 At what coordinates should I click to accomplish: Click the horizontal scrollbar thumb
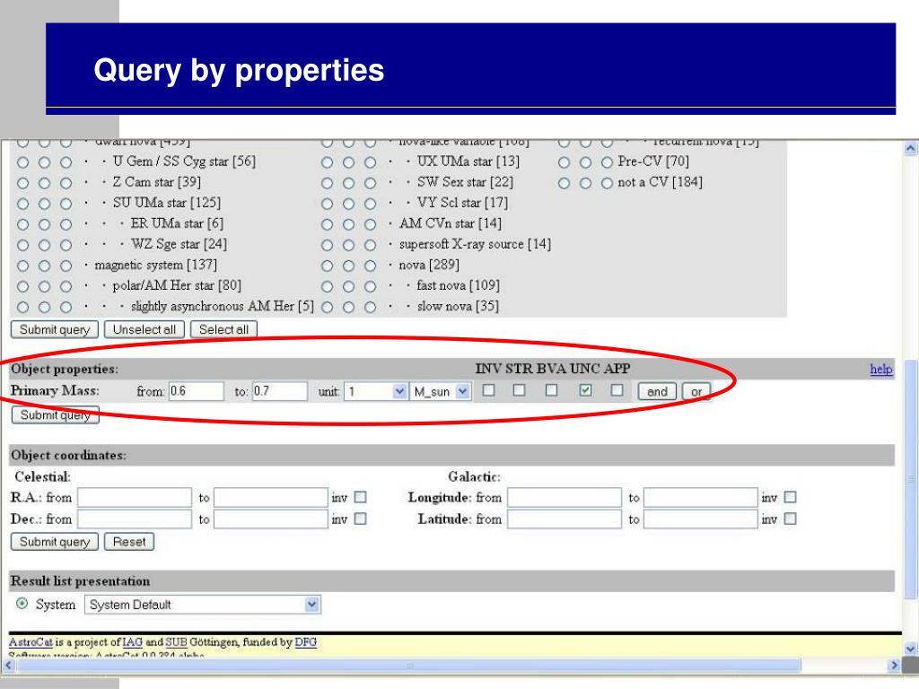(x=409, y=665)
